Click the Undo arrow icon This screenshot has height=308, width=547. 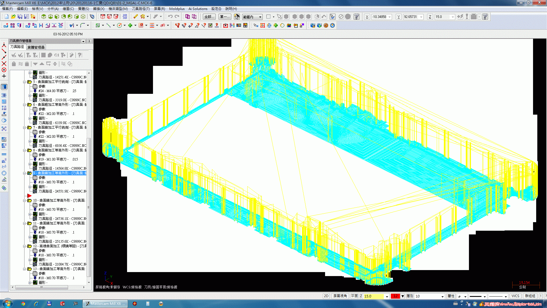tap(170, 17)
